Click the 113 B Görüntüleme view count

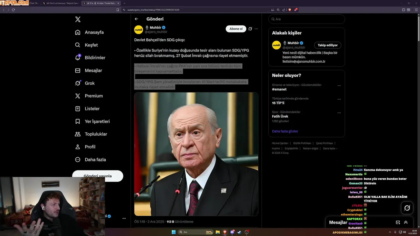click(180, 222)
